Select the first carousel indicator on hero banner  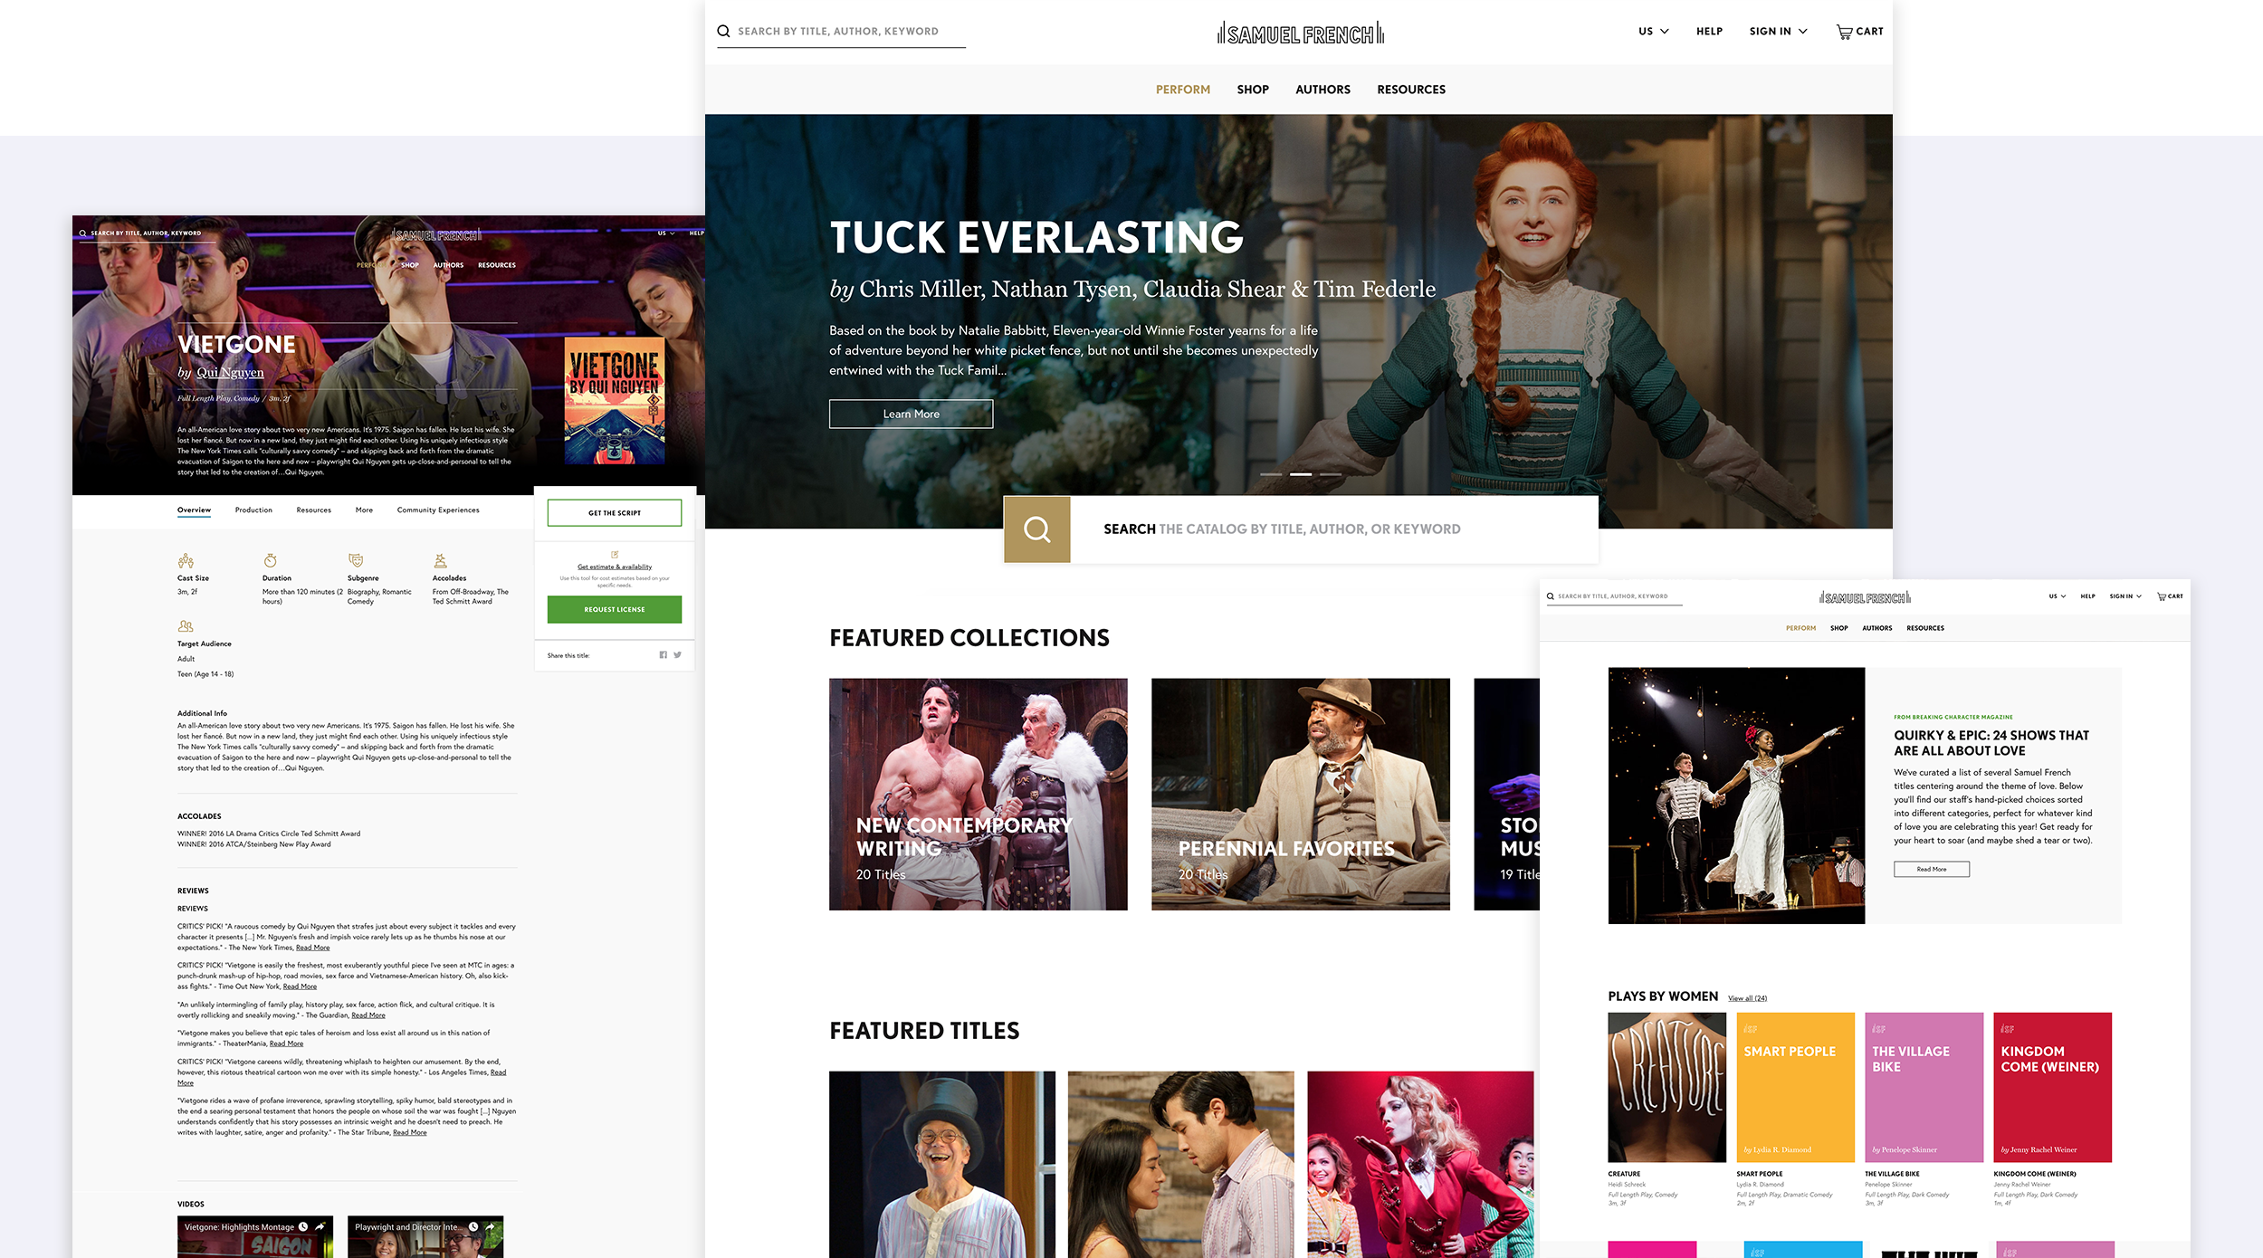coord(1271,474)
